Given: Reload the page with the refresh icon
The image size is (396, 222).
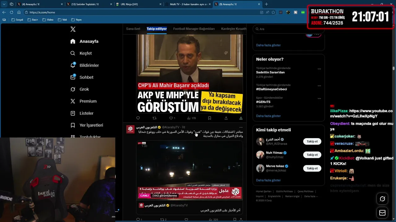Looking at the screenshot, I should pos(11,12).
